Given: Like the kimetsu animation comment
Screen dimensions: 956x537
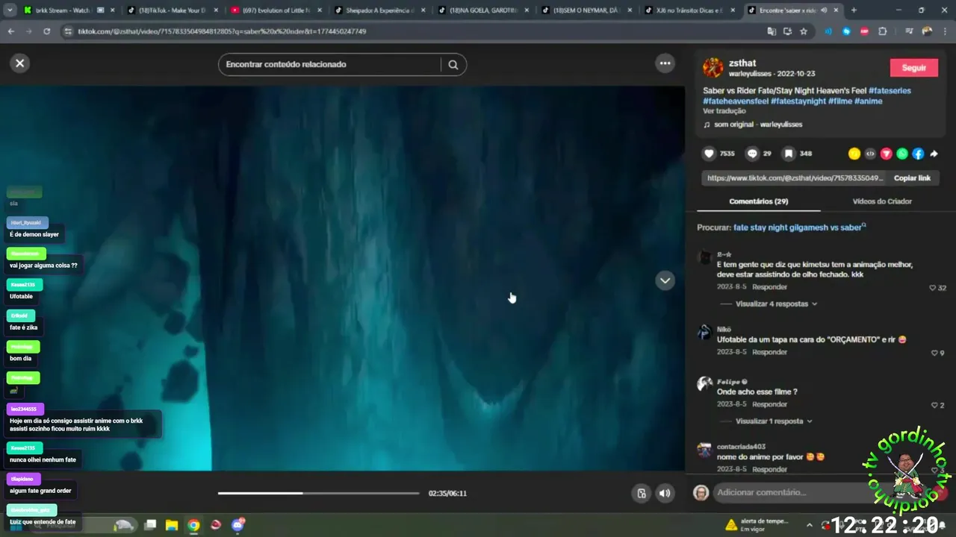Looking at the screenshot, I should tap(933, 288).
